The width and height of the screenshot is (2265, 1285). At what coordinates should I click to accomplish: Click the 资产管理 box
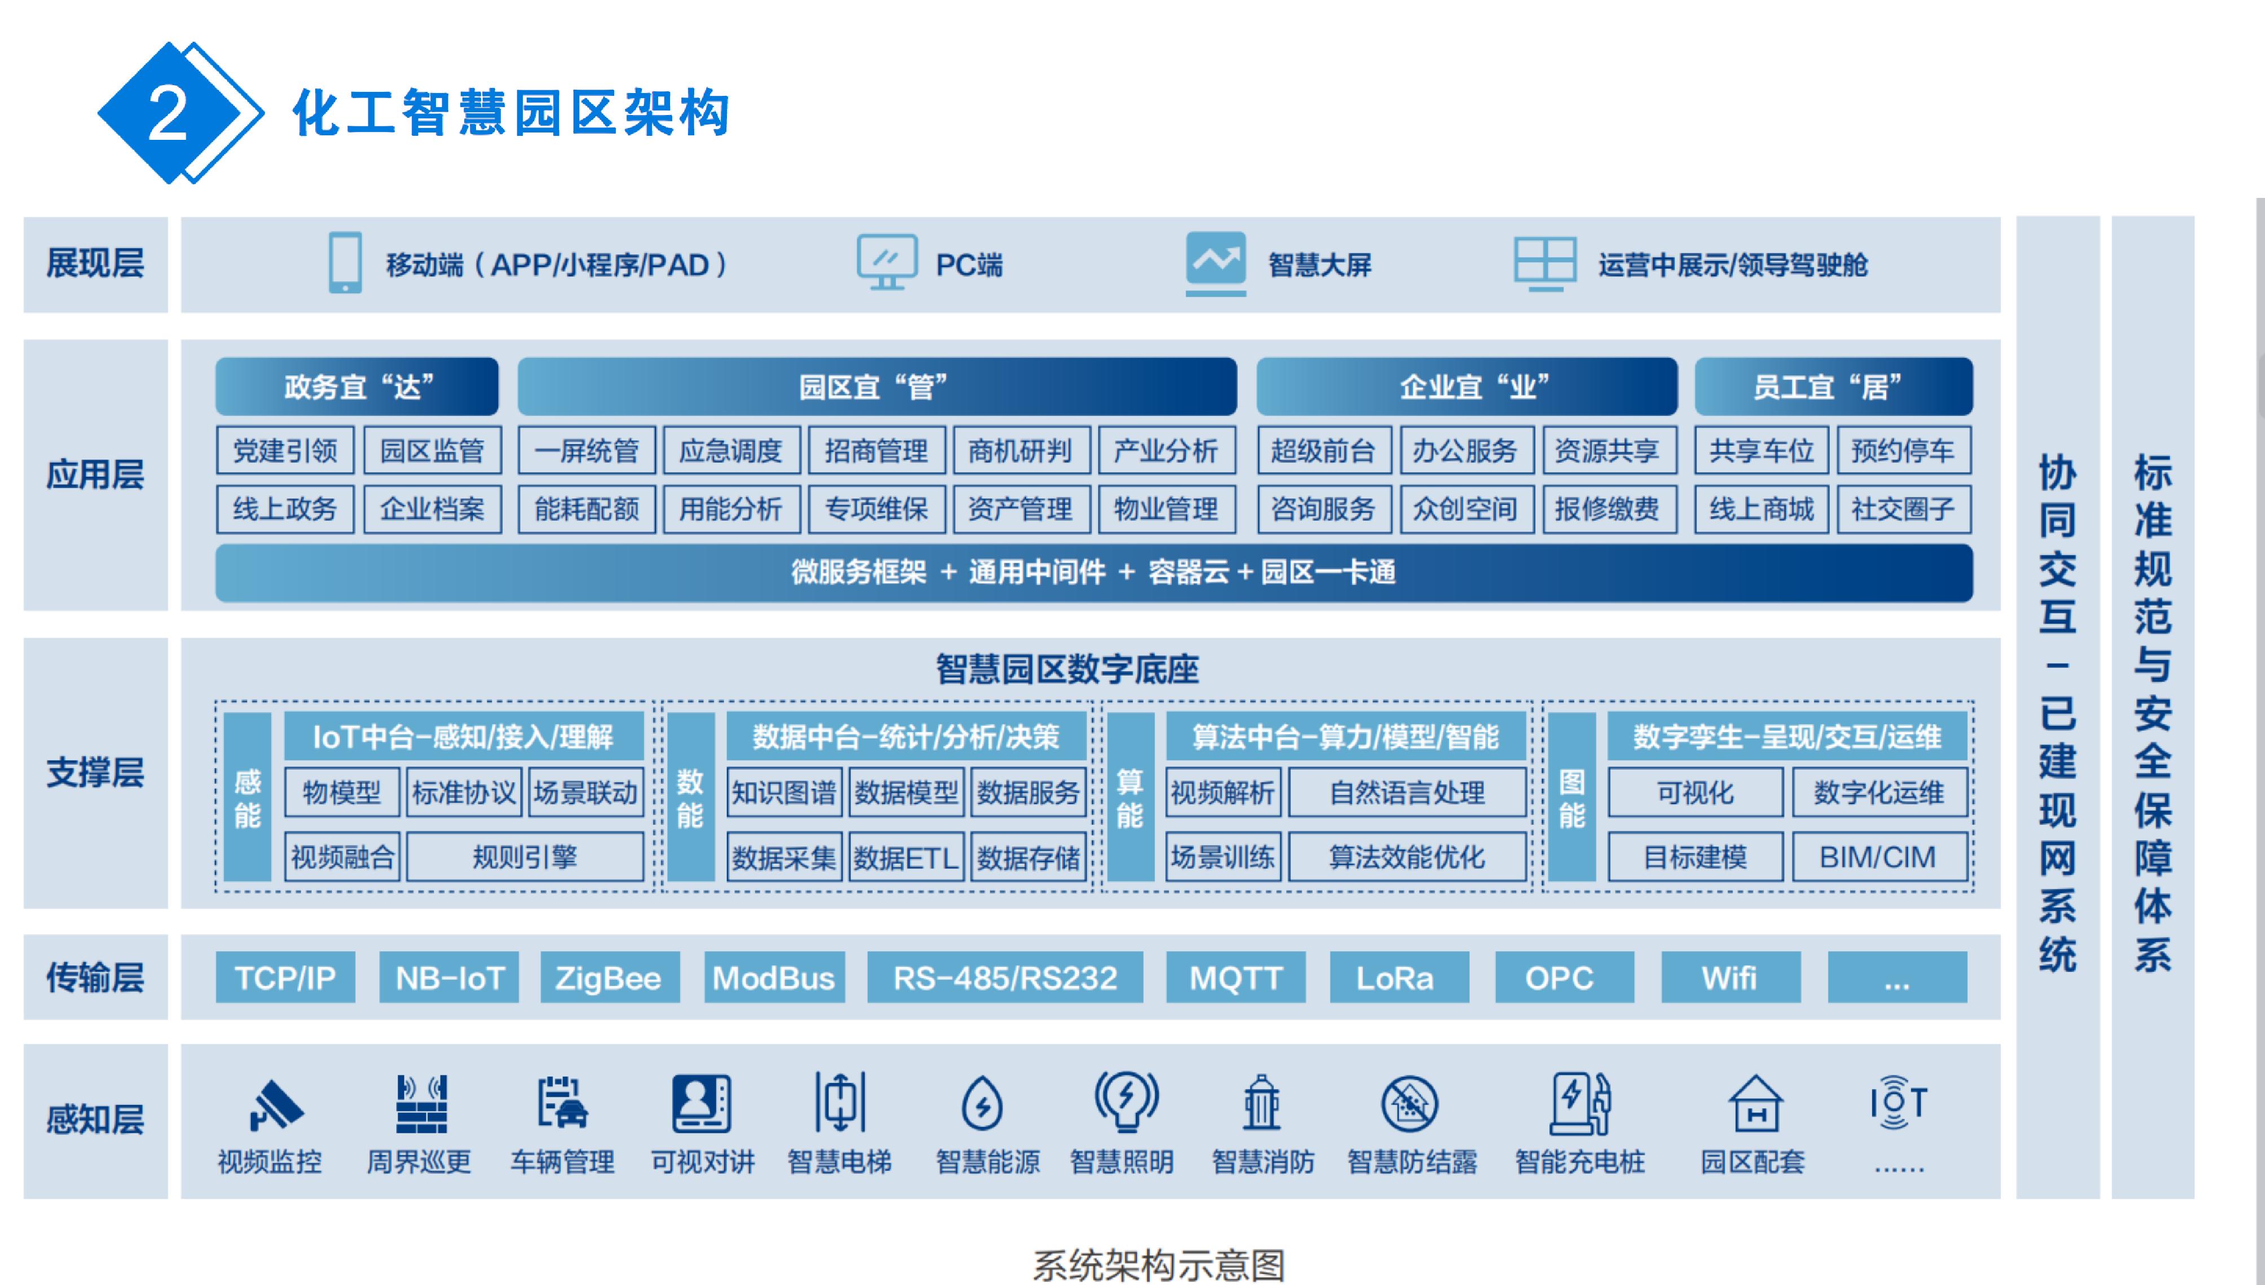point(1021,509)
